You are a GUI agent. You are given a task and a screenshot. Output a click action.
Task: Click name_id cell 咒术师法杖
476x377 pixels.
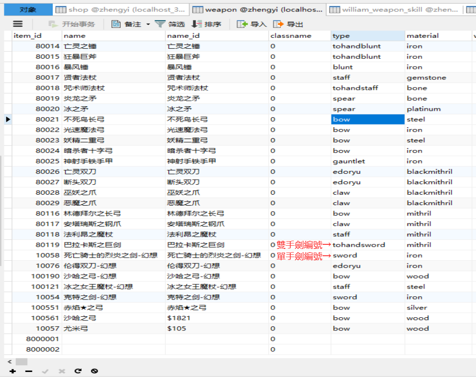coord(217,88)
